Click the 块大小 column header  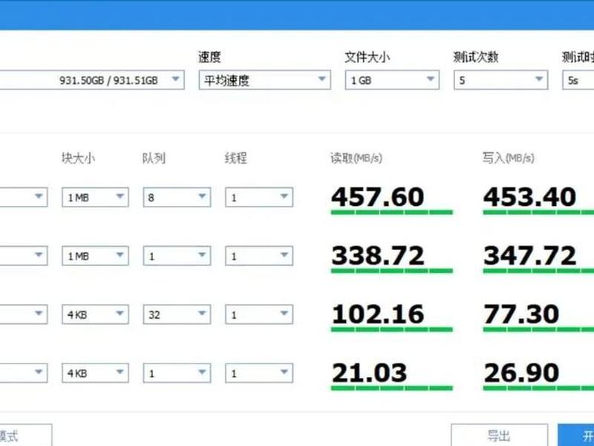[79, 158]
